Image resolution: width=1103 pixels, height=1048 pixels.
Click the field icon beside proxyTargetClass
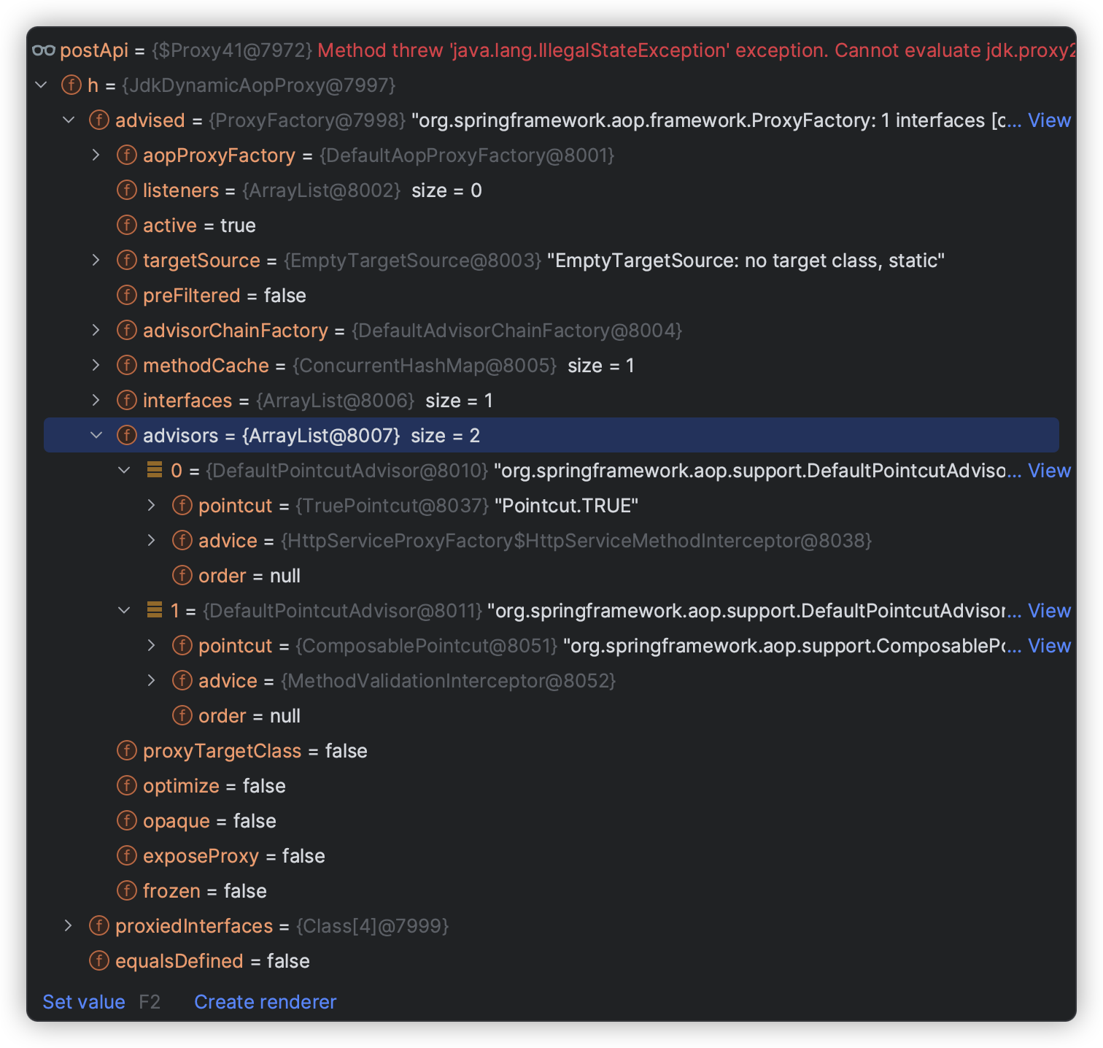pos(127,751)
